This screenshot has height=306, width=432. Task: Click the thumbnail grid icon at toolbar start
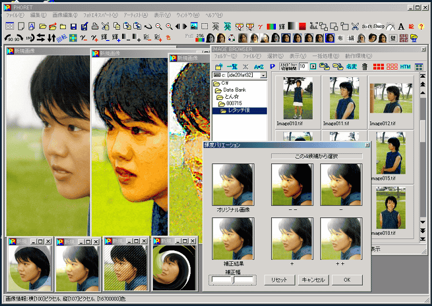point(10,26)
